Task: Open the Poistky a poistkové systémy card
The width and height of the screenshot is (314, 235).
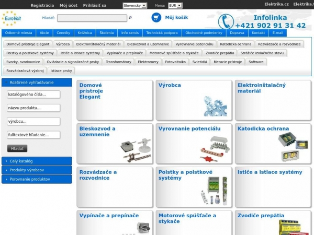Action: point(194,187)
